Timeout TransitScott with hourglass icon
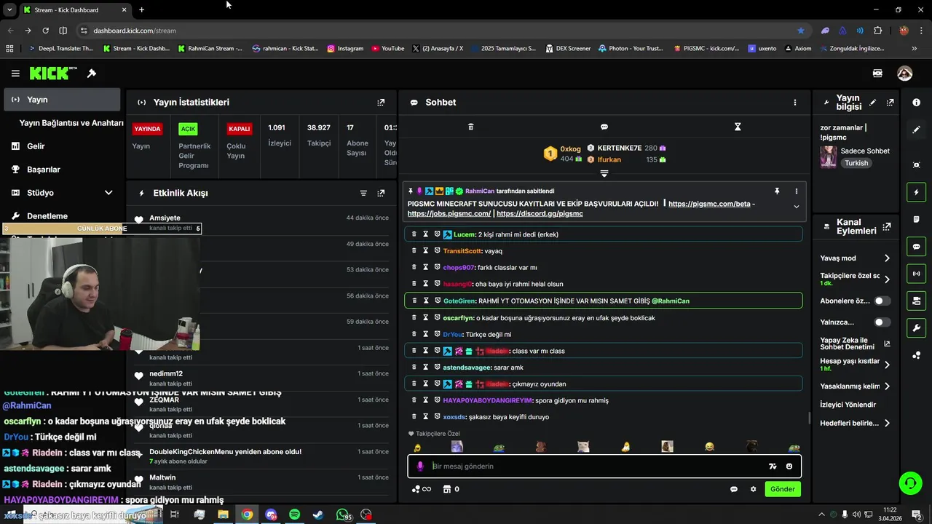This screenshot has height=524, width=932. tap(426, 251)
